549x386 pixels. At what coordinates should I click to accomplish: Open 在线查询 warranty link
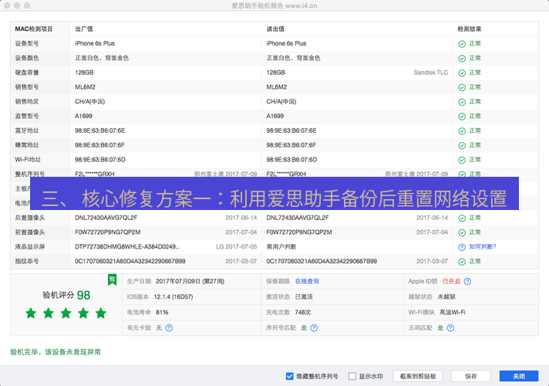click(307, 281)
